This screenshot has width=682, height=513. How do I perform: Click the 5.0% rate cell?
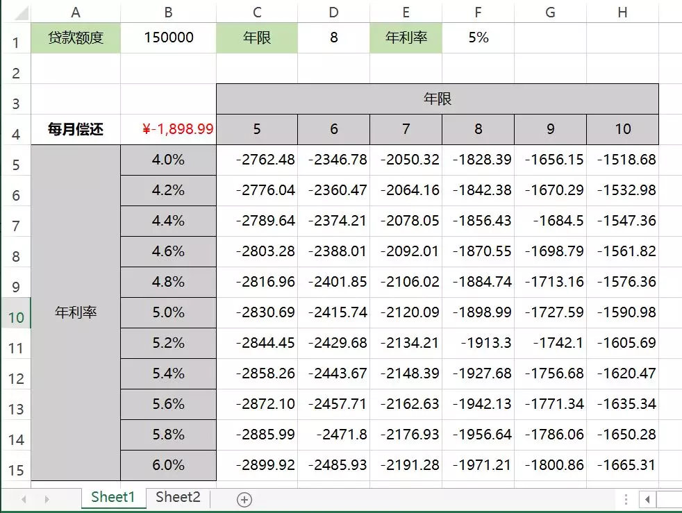pos(168,312)
